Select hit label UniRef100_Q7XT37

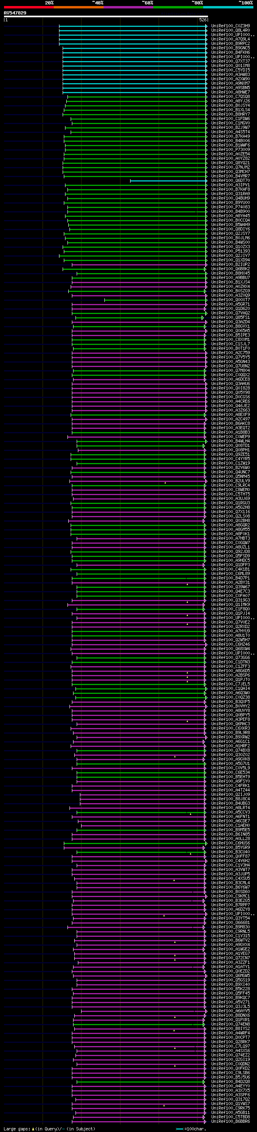[230, 61]
